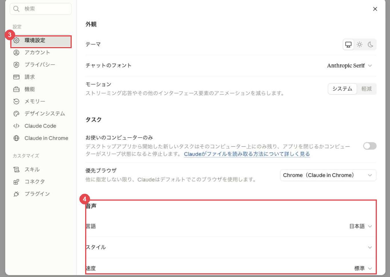Screen dimensions: 390x277
Task: Go to the コネクタ page
Action: coord(41,182)
